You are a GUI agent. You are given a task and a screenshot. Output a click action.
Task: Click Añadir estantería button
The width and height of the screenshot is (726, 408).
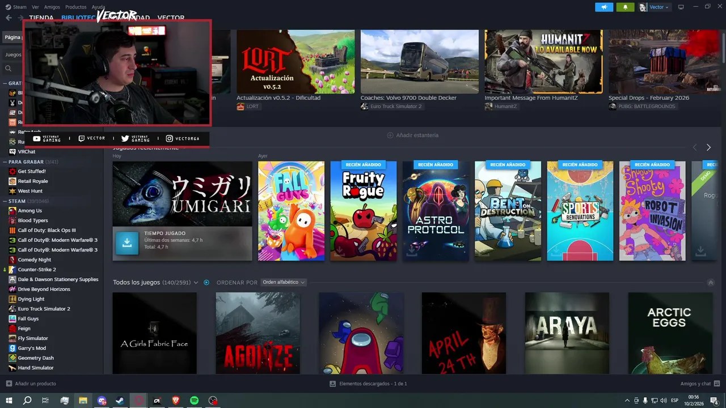413,135
